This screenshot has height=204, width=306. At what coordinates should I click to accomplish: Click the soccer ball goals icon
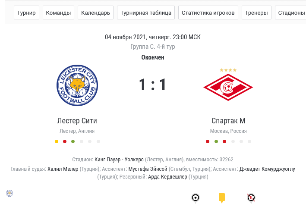(196, 198)
